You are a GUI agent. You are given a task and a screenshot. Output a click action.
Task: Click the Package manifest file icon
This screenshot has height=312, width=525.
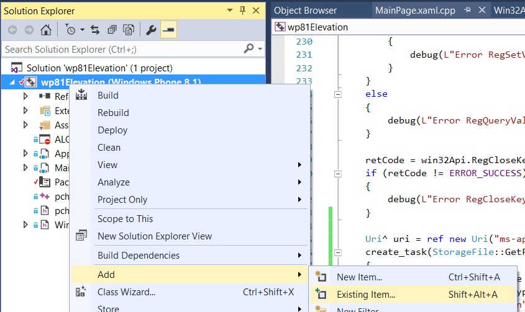[45, 182]
